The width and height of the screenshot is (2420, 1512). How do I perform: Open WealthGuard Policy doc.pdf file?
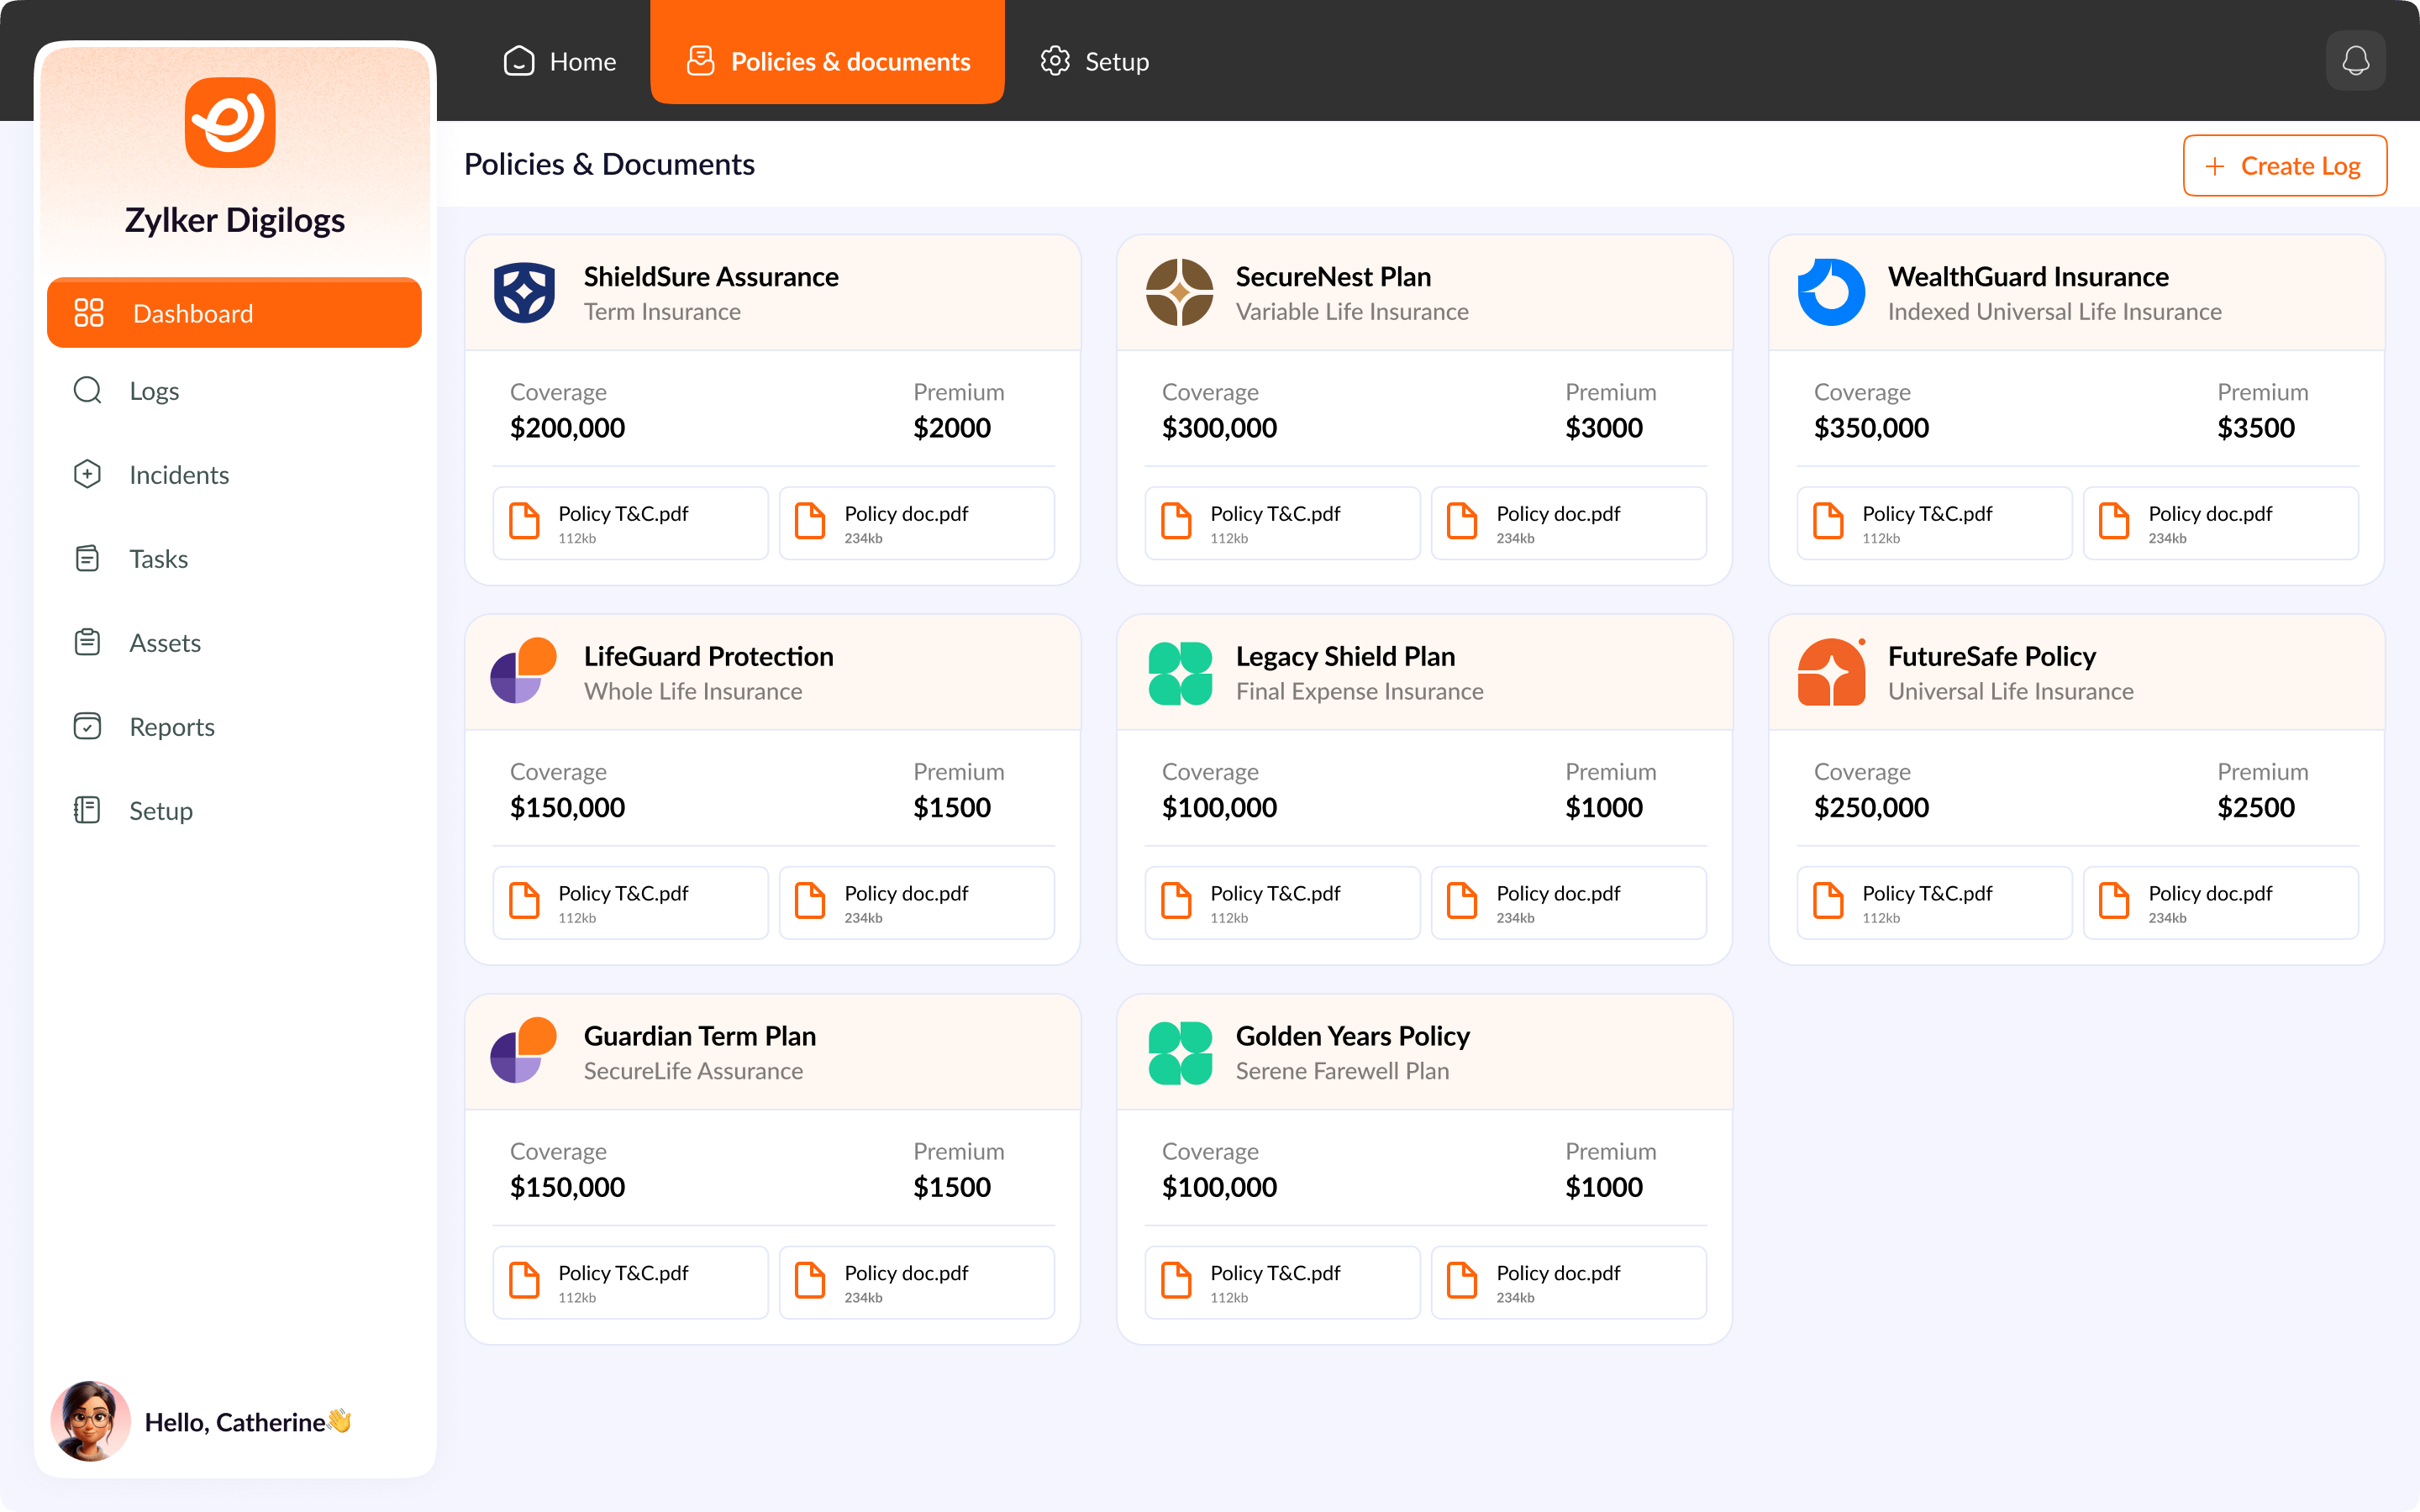pos(2220,523)
